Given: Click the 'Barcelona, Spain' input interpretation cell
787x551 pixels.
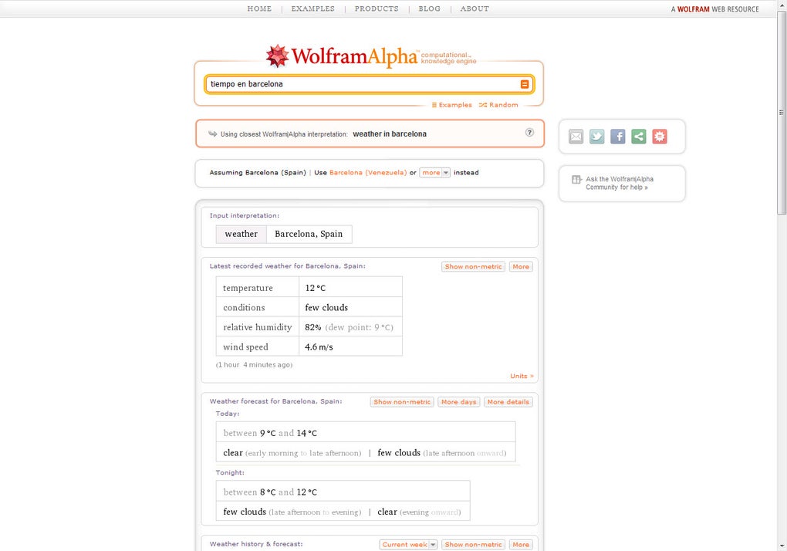Looking at the screenshot, I should point(309,234).
